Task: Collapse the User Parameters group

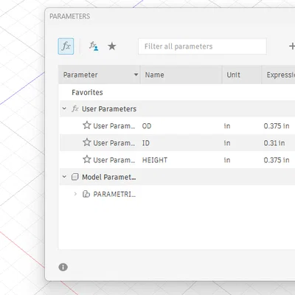Action: 64,108
